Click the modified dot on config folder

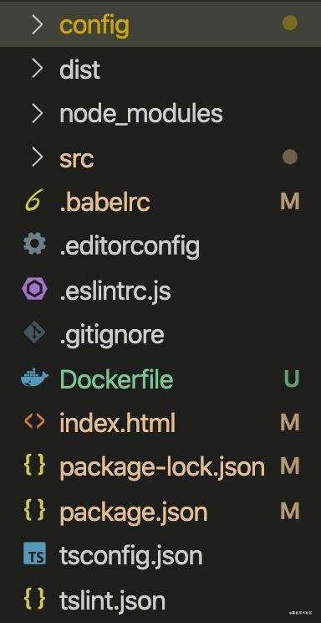pos(290,23)
